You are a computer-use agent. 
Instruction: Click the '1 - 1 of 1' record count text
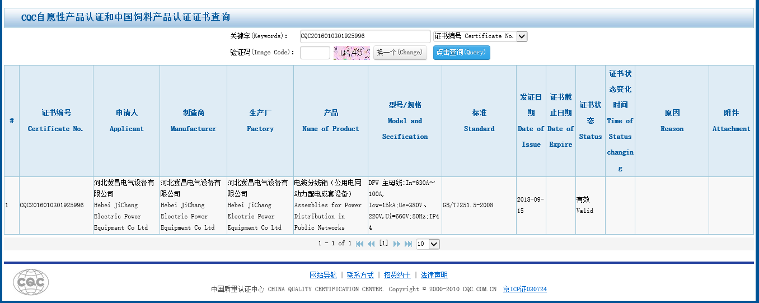335,244
